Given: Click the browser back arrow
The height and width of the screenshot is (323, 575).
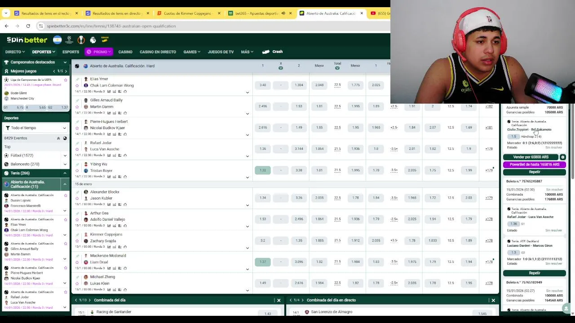Looking at the screenshot, I should tap(6, 26).
